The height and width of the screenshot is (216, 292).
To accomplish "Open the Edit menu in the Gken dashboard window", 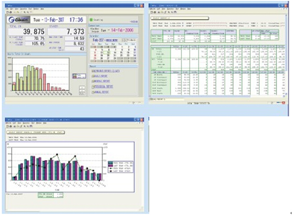I will [x=12, y=9].
